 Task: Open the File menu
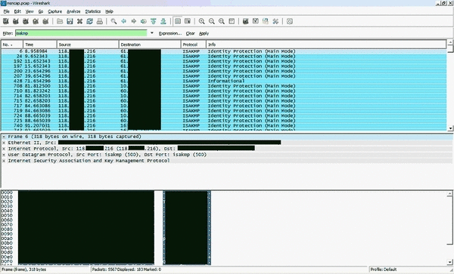6,11
